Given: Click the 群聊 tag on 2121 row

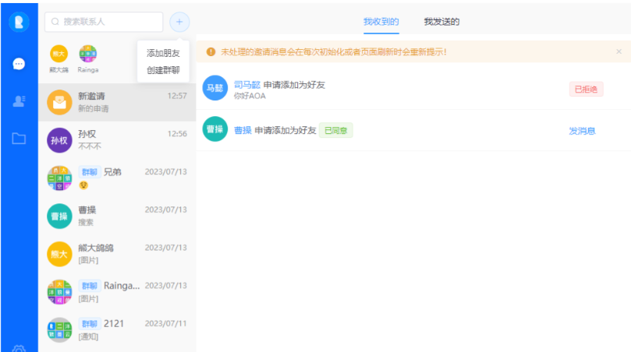Looking at the screenshot, I should pos(90,323).
